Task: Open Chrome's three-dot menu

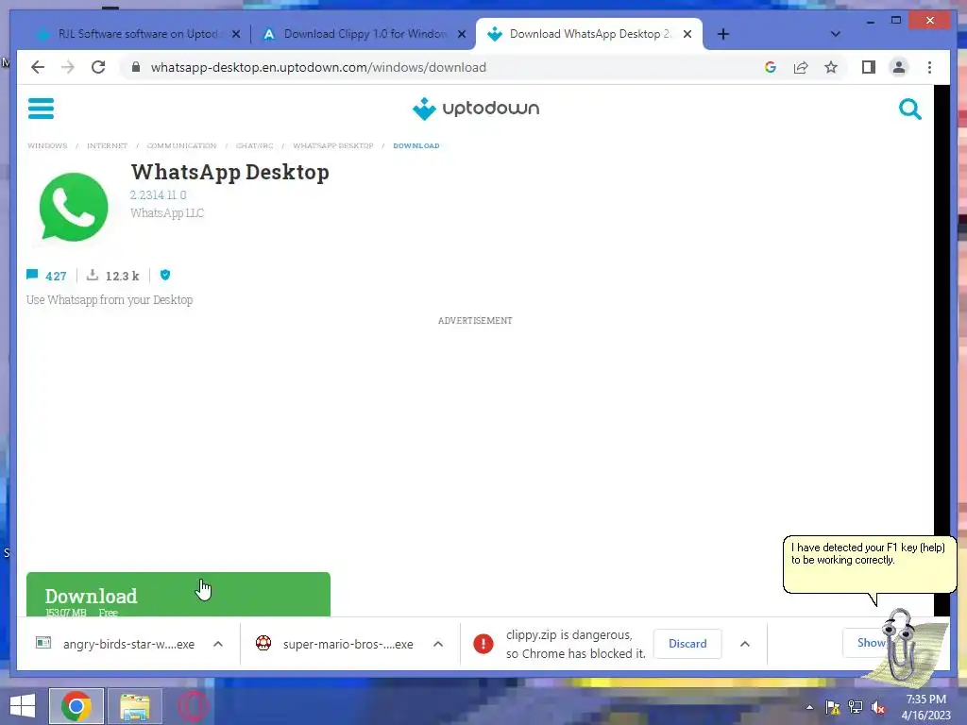Action: click(929, 67)
